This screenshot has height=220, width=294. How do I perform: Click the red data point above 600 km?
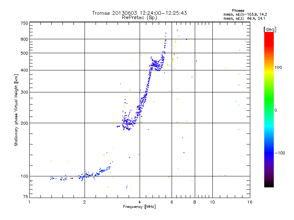tap(177, 30)
